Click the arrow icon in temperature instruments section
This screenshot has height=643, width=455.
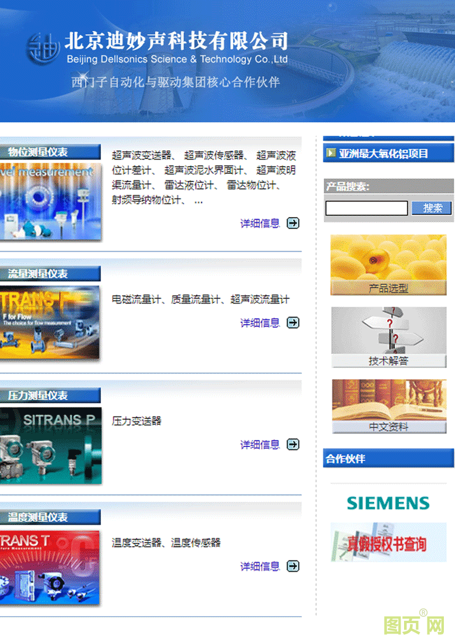pos(293,566)
